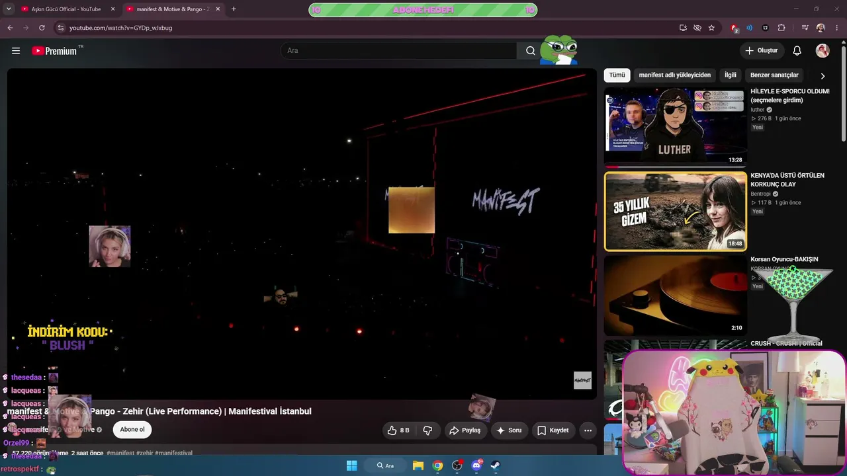Image resolution: width=847 pixels, height=476 pixels.
Task: Open the YouTube account avatar menu
Action: click(x=823, y=51)
